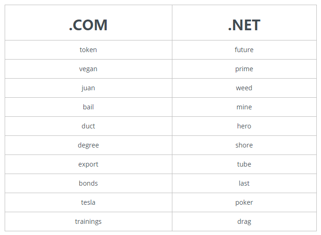Click the 'drag' entry
The image size is (321, 235).
(x=244, y=222)
